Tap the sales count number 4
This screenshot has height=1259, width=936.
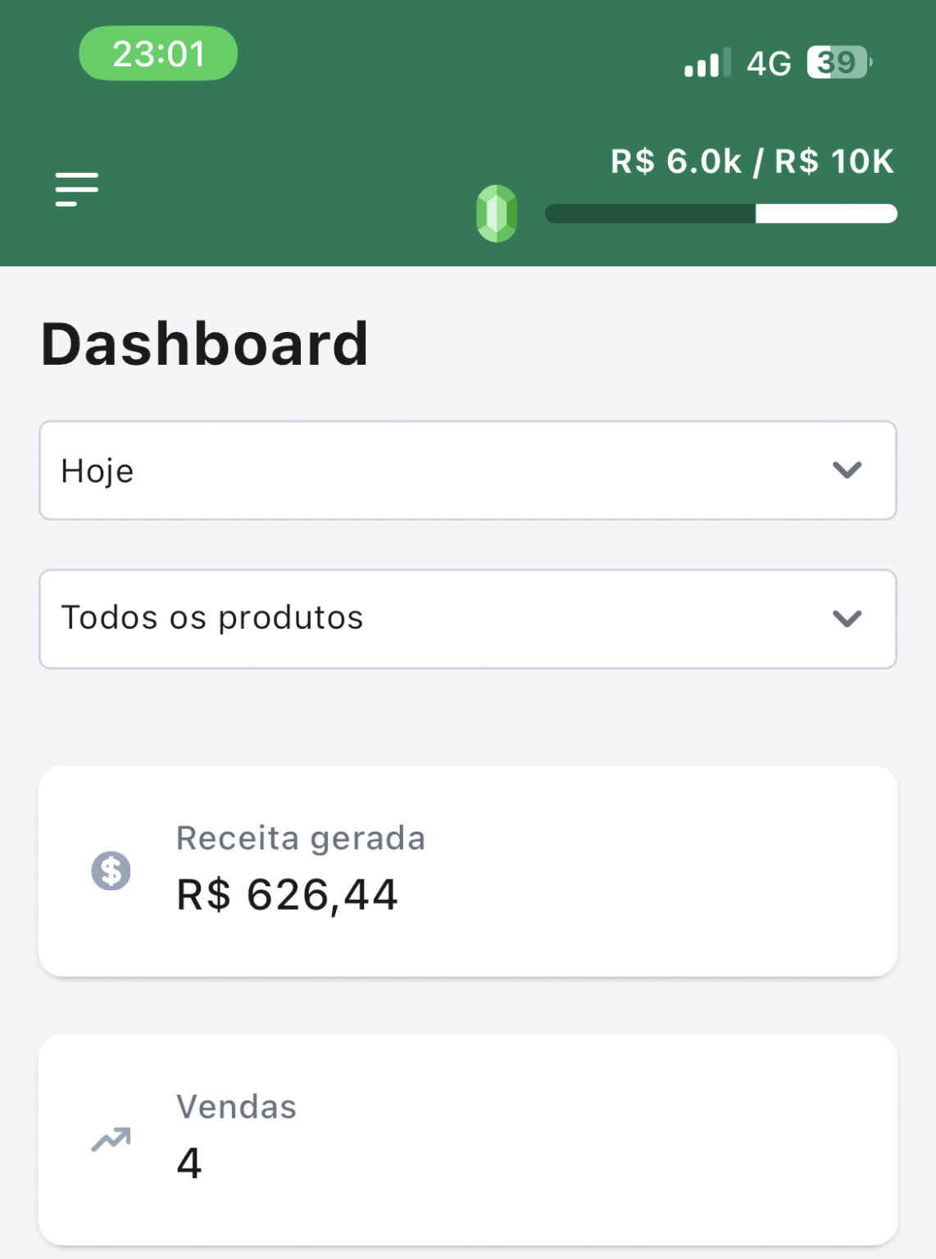189,1163
